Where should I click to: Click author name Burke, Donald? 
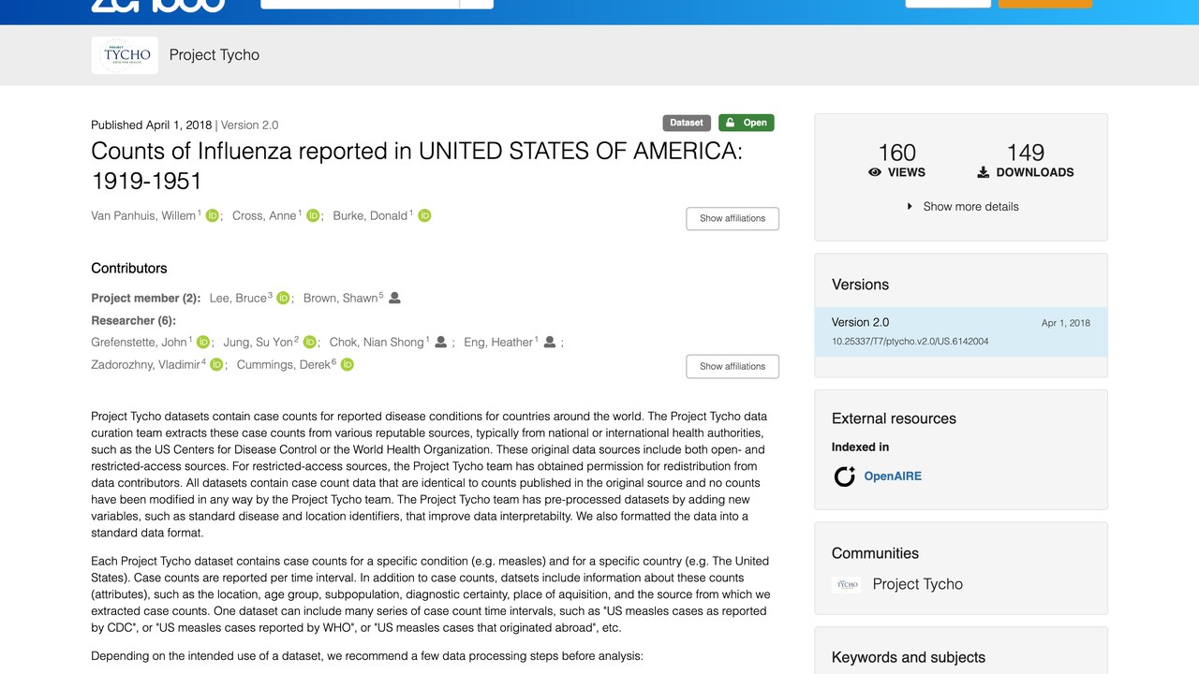370,215
